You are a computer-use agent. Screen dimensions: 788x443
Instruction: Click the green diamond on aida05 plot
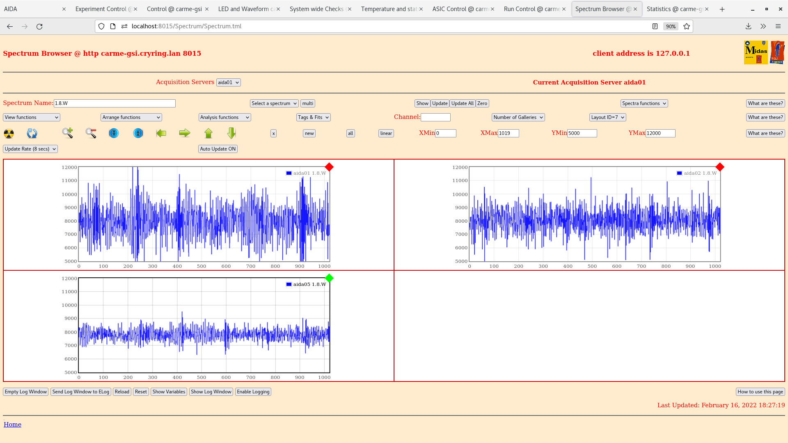(329, 279)
